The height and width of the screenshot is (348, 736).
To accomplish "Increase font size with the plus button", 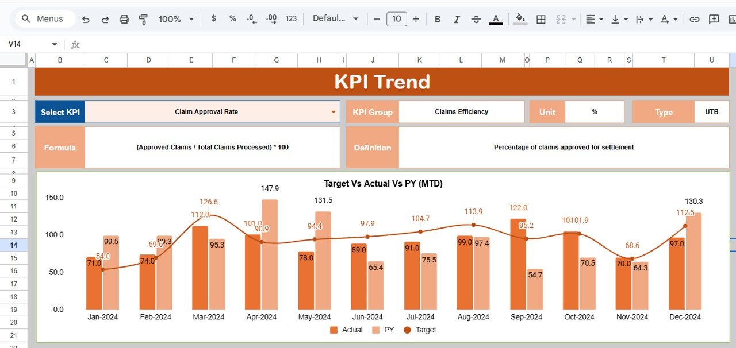I will coord(415,19).
